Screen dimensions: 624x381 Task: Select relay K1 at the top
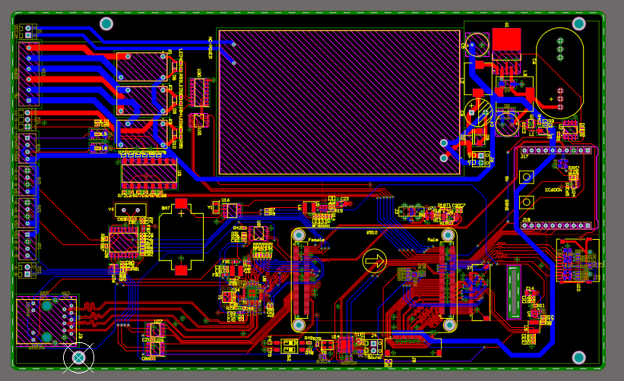(x=141, y=67)
